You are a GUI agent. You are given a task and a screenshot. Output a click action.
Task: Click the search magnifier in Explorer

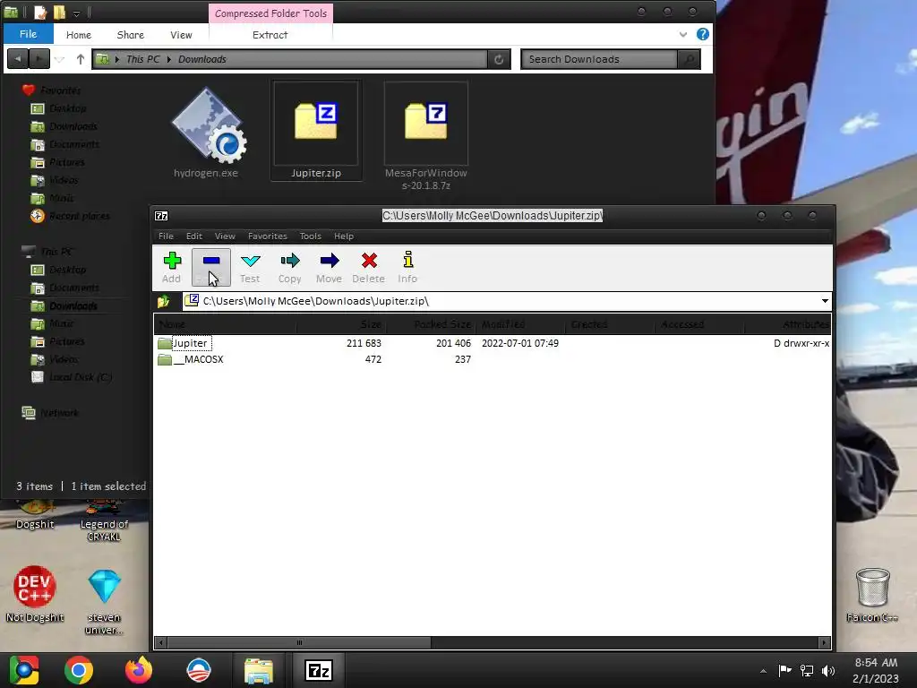pyautogui.click(x=690, y=59)
